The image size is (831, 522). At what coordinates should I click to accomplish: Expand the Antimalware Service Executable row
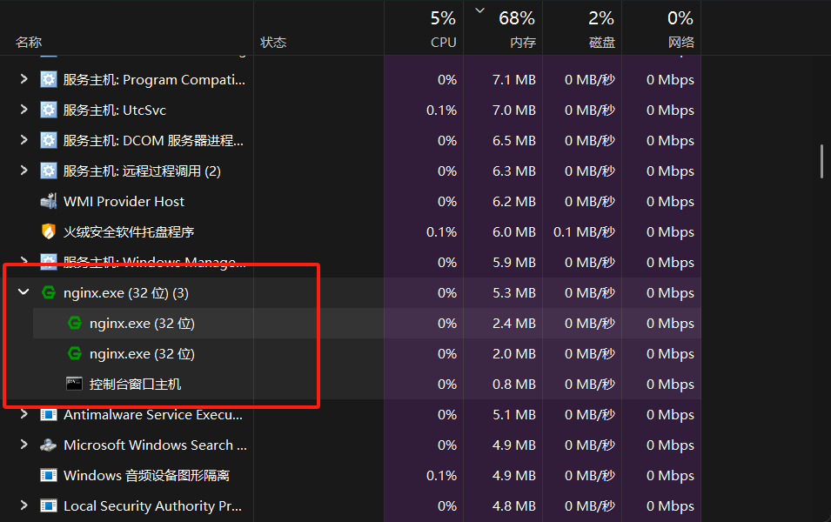coord(23,414)
